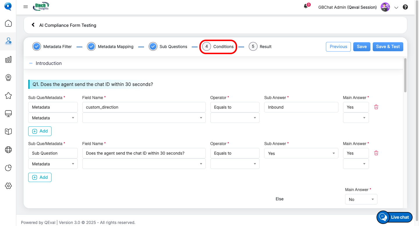Click back arrow beside AI Compliance Form Testing

click(33, 25)
